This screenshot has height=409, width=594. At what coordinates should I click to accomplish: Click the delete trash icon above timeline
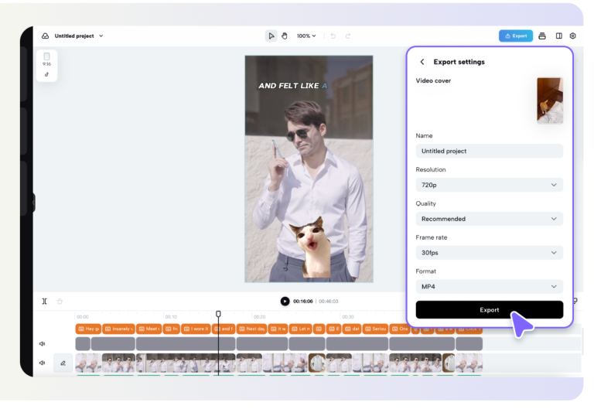coord(60,302)
